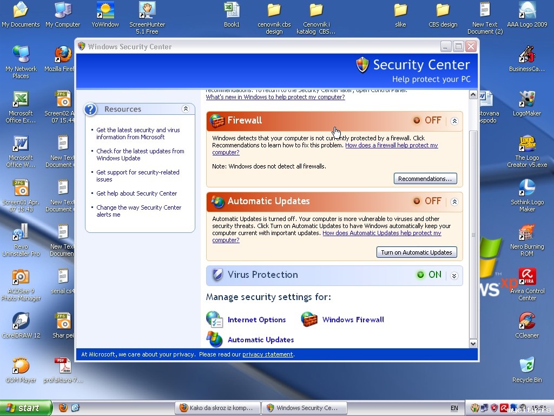Screen dimensions: 554x416
Task: Click 'Get help about Security Center' link
Action: (136, 193)
